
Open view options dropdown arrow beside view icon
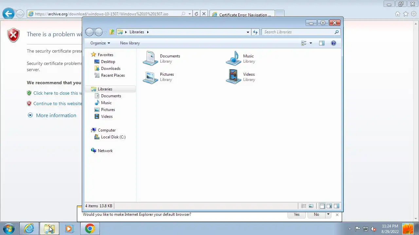coord(311,43)
